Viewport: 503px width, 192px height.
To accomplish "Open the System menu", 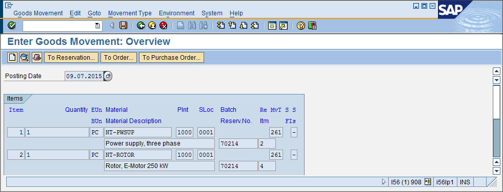I will tap(212, 13).
